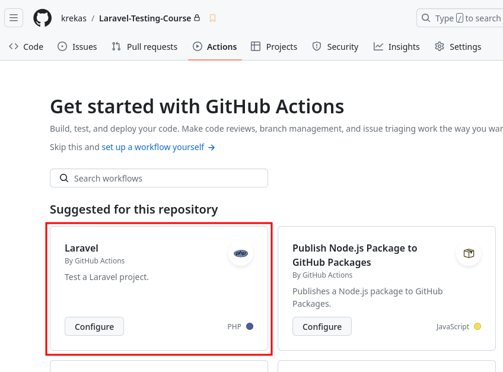
Task: Open the krekas user profile link
Action: click(x=74, y=18)
